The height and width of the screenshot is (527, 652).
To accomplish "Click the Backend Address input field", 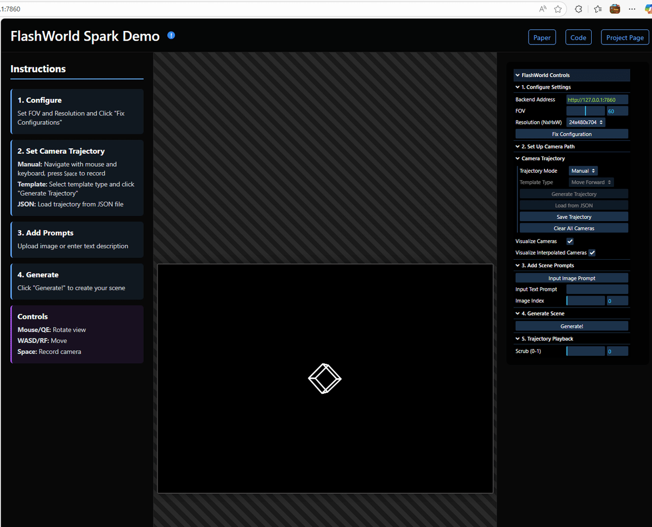I will (x=597, y=99).
